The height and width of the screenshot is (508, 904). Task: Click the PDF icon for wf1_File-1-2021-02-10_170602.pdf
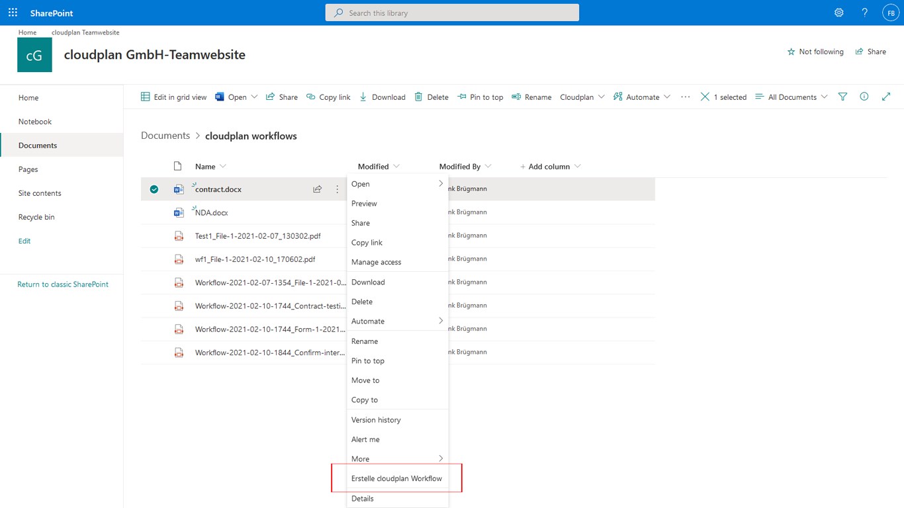click(x=179, y=259)
